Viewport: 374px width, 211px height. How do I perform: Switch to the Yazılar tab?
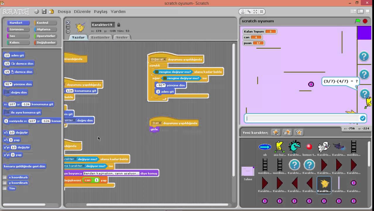(x=78, y=38)
